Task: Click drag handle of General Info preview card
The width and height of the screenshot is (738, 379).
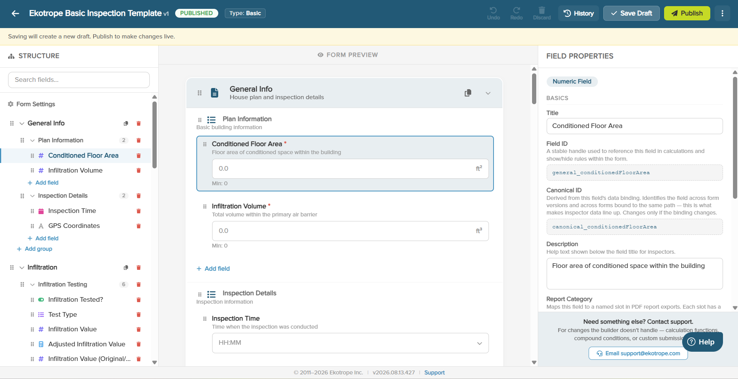Action: tap(199, 93)
